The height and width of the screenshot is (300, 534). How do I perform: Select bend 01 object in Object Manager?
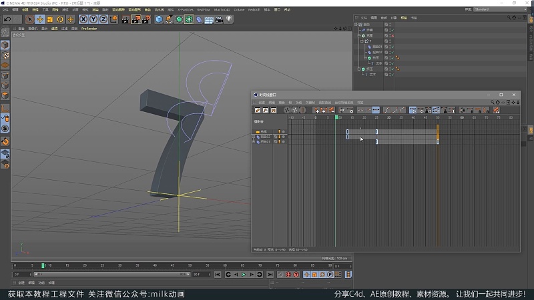(377, 47)
